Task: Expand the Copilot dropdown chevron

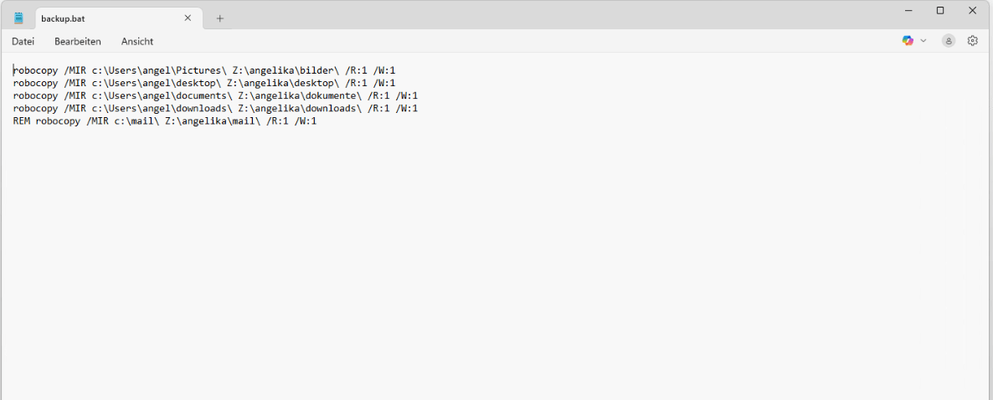Action: point(923,40)
